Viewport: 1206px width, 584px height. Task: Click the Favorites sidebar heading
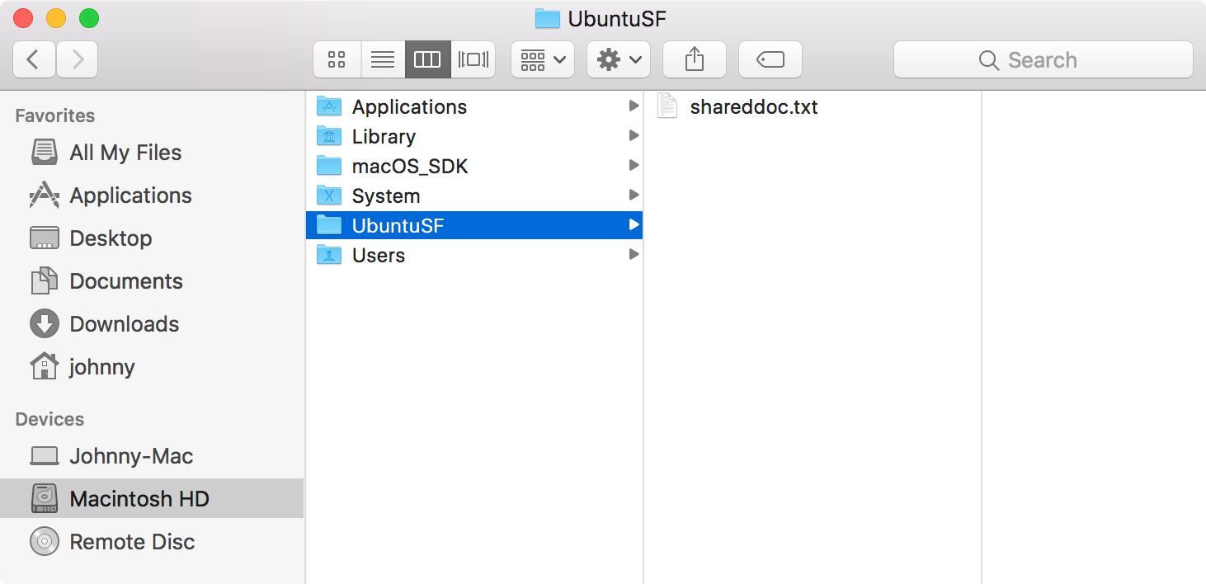55,115
